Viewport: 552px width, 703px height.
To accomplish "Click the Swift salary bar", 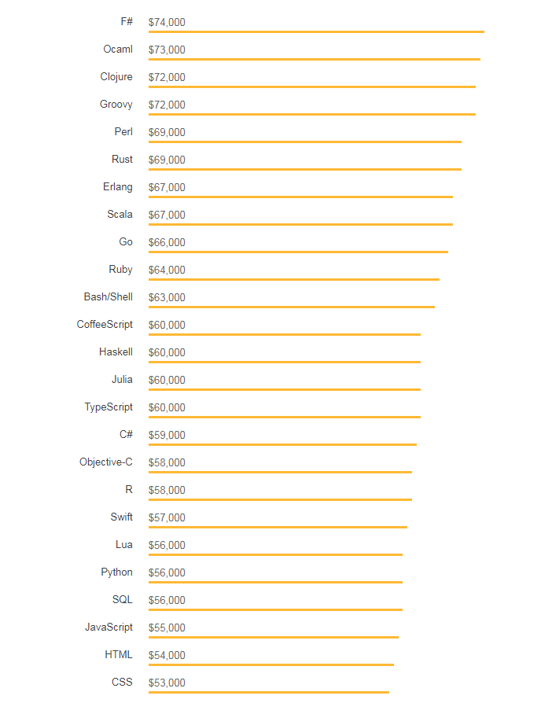I will pyautogui.click(x=278, y=527).
